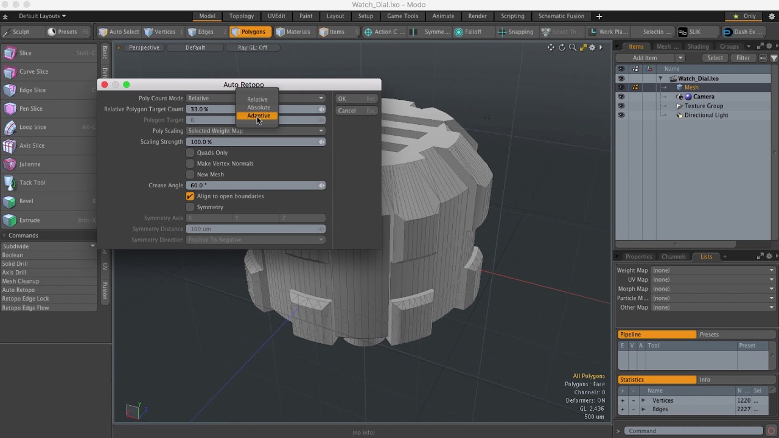
Task: Switch to the Topology layout tab
Action: tap(242, 16)
